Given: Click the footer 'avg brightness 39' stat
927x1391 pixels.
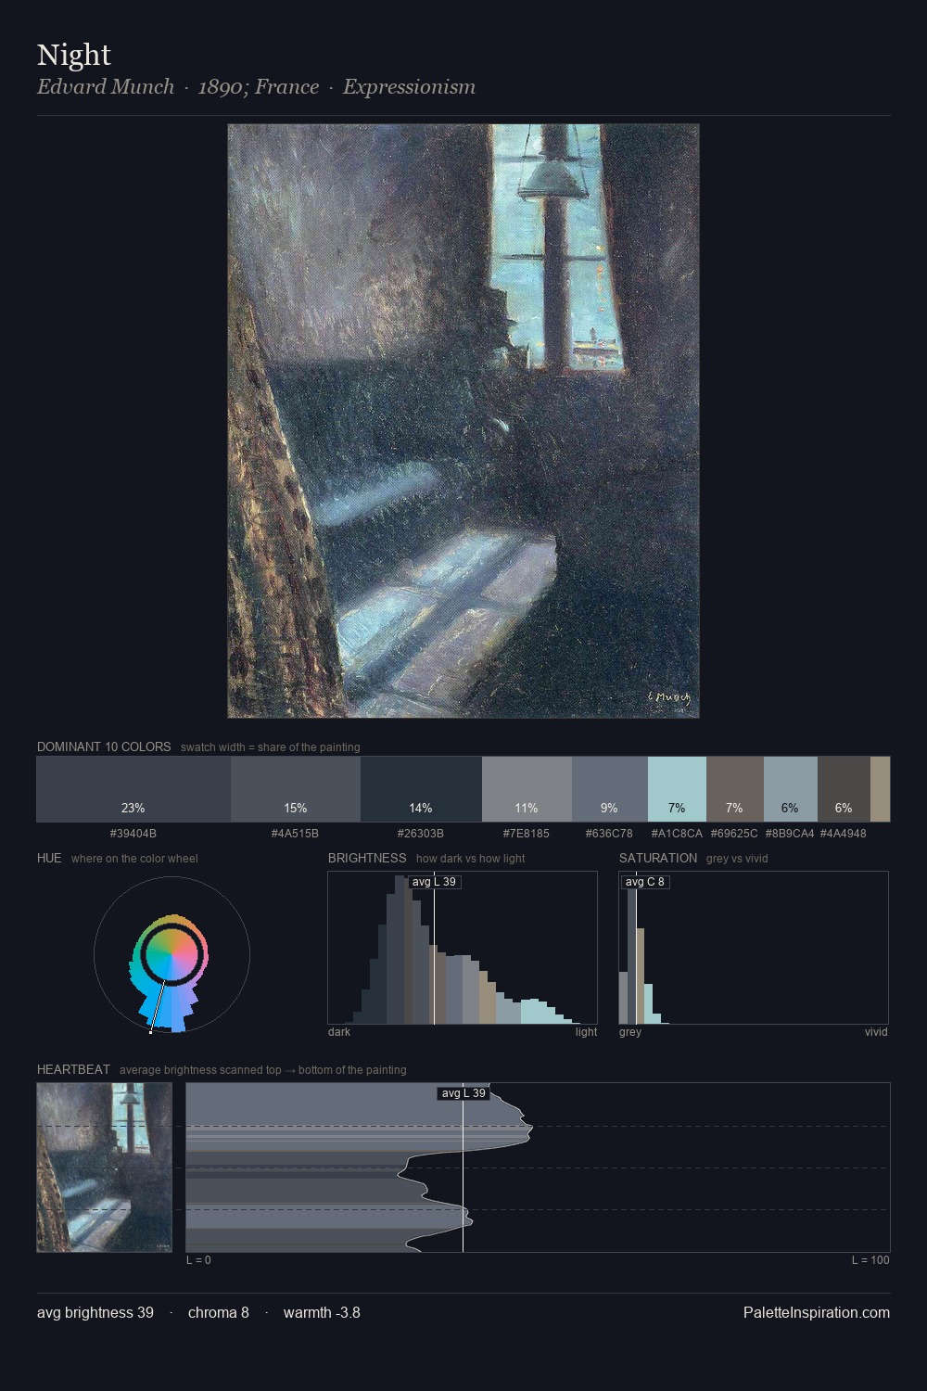Looking at the screenshot, I should coord(95,1313).
